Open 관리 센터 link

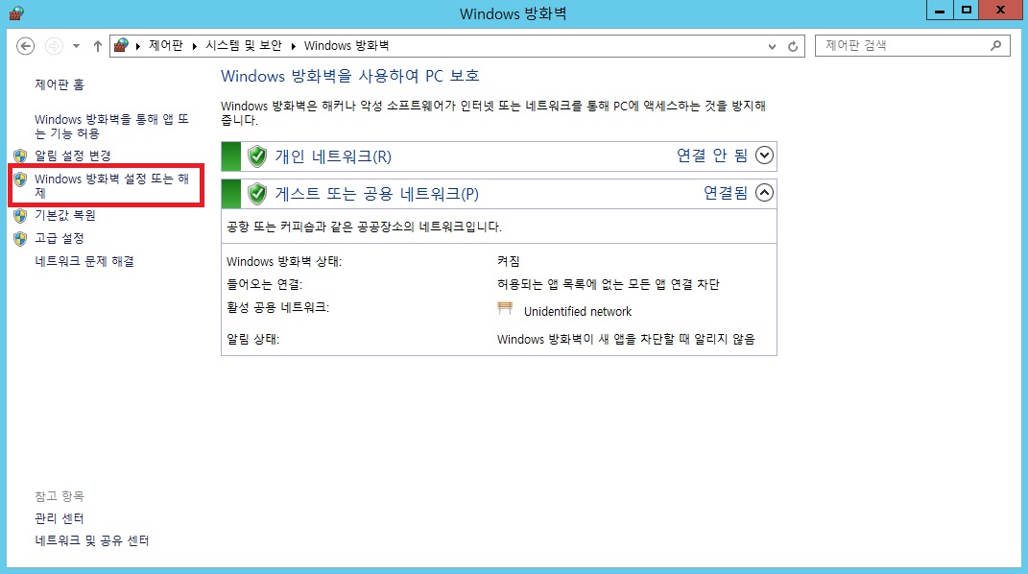(59, 518)
